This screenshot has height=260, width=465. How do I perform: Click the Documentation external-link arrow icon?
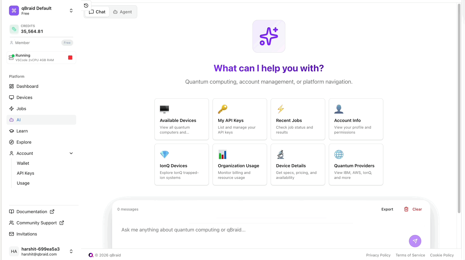click(52, 212)
